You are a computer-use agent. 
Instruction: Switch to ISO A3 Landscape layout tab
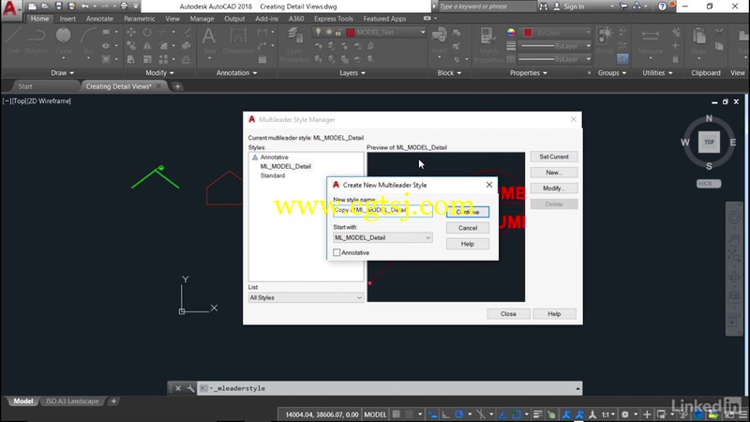click(72, 401)
